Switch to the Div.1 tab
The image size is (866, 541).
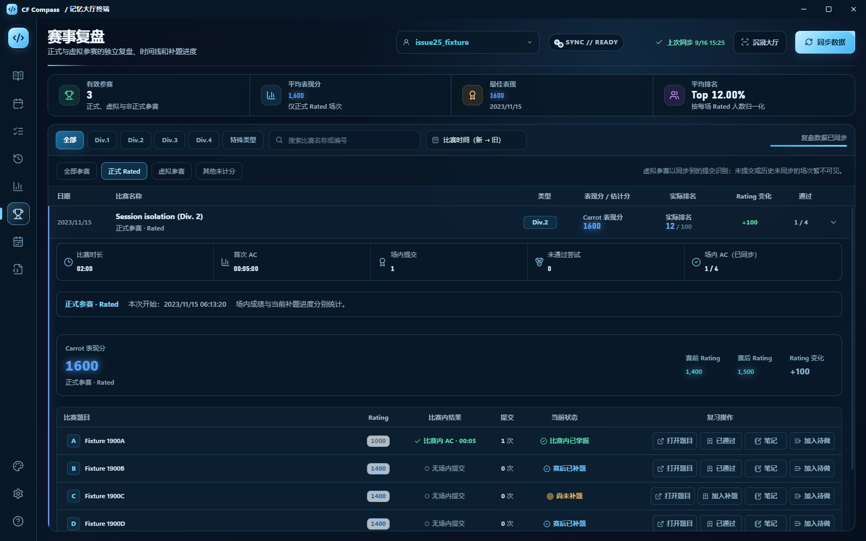coord(102,140)
